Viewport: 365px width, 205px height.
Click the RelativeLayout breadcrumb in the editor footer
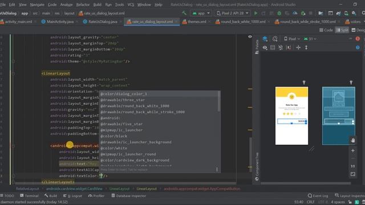[x=27, y=188]
